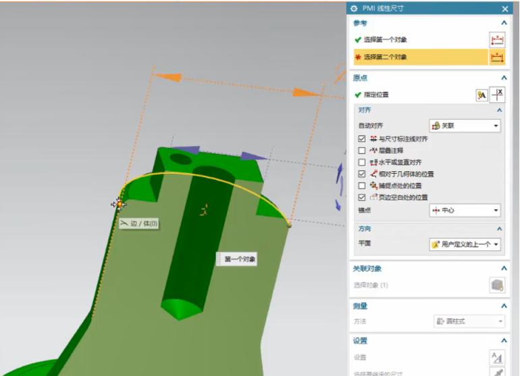Collapse the 参考 section

click(503, 23)
